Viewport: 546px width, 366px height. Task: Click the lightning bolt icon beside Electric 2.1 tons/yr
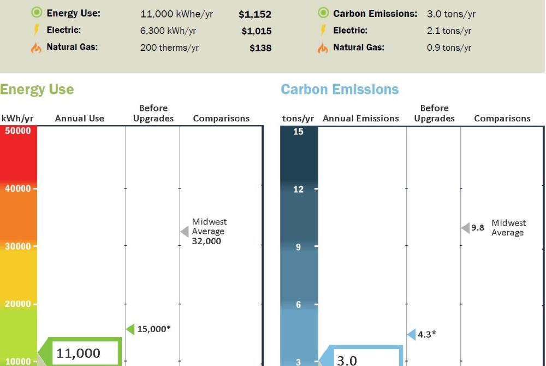click(323, 30)
